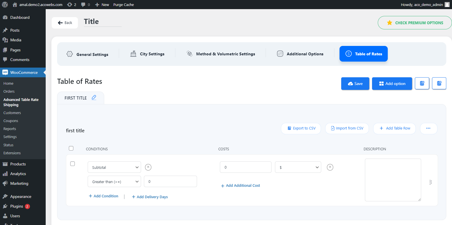452x225 pixels.
Task: Remove the cost with the X icon
Action: click(x=330, y=167)
